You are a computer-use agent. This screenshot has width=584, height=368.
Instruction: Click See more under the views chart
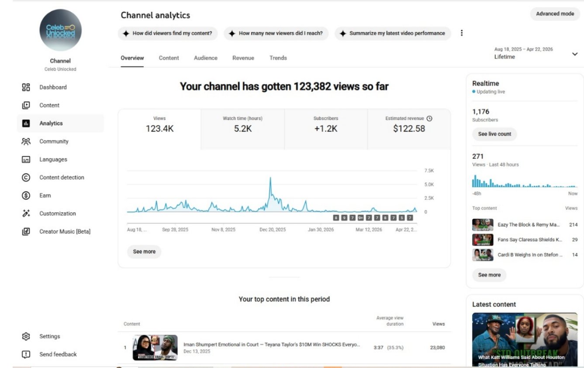click(144, 252)
